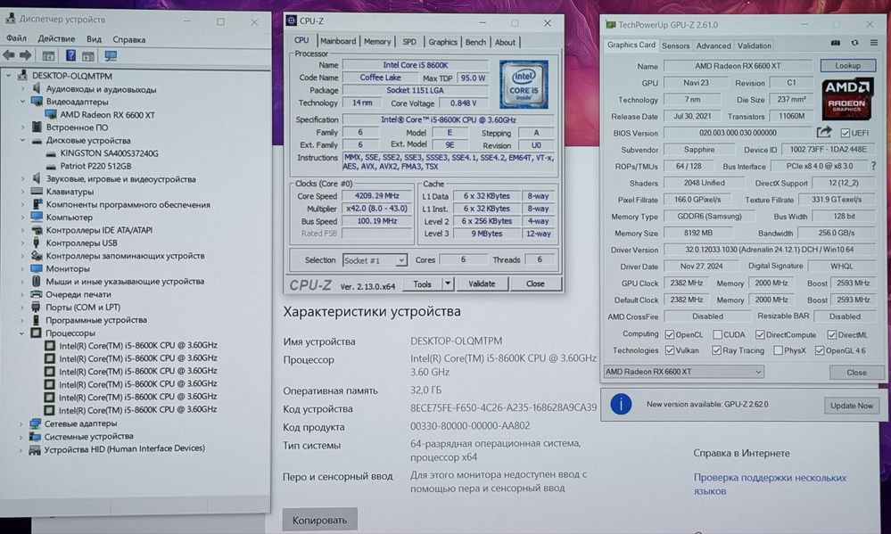Click the screenshot camera icon in GPU-Z
891x534 pixels.
pos(836,43)
